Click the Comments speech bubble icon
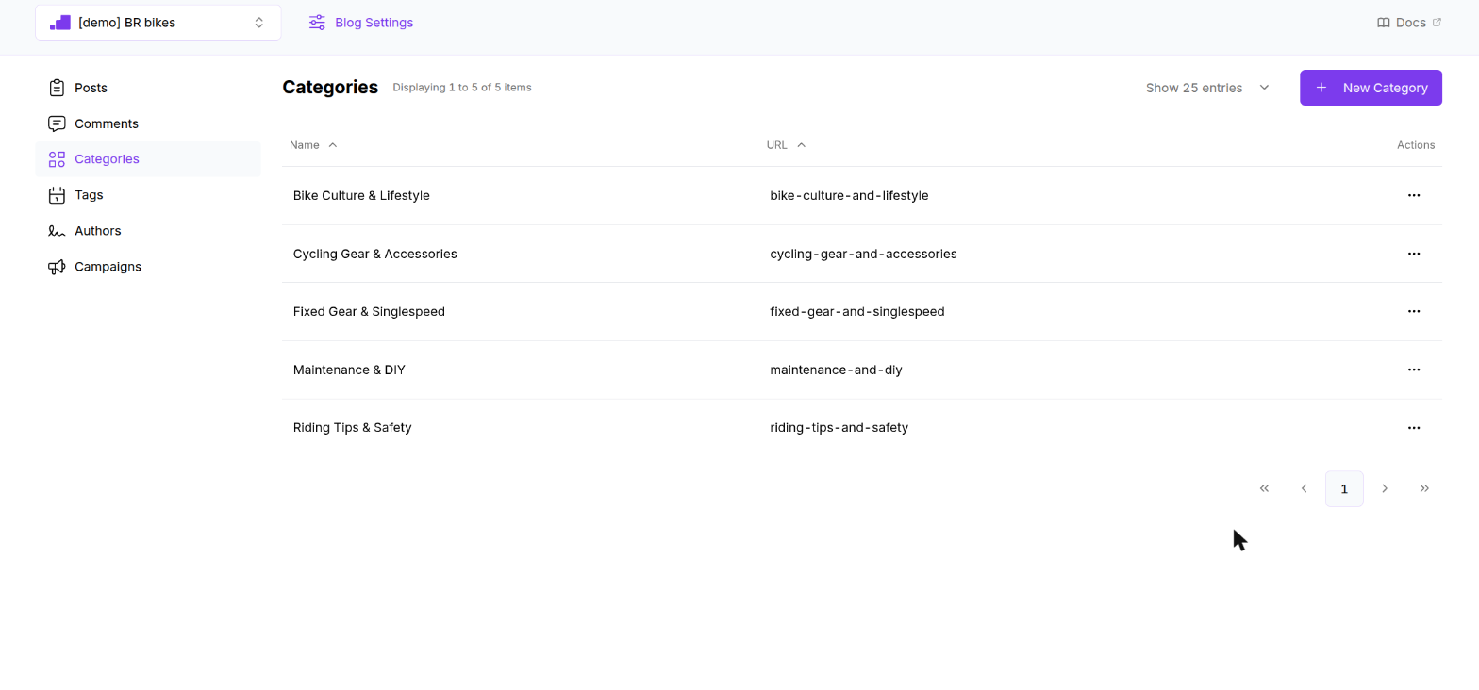The image size is (1479, 690). pos(57,123)
